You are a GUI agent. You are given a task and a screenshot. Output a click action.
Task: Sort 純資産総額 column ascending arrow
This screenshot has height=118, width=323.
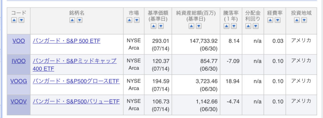click(x=191, y=26)
